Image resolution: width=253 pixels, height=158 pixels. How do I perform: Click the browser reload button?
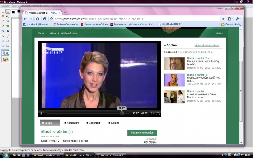[37, 19]
